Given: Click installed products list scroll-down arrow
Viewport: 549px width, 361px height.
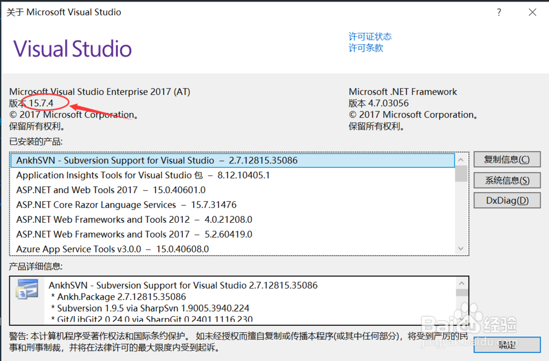Looking at the screenshot, I should click(461, 249).
